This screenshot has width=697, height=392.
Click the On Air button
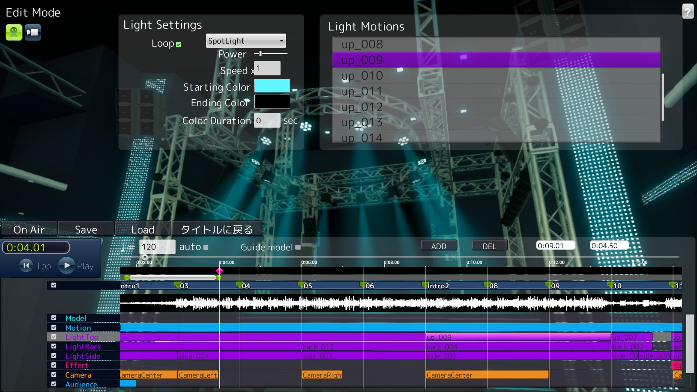point(29,229)
